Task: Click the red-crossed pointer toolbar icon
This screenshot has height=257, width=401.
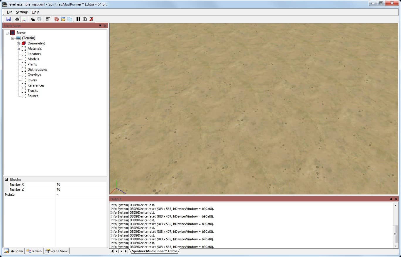Action: tap(92, 19)
